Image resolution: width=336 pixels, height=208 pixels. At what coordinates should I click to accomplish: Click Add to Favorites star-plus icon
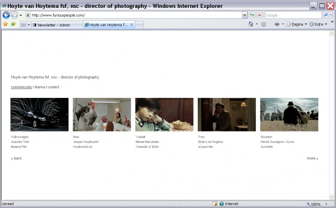click(13, 24)
